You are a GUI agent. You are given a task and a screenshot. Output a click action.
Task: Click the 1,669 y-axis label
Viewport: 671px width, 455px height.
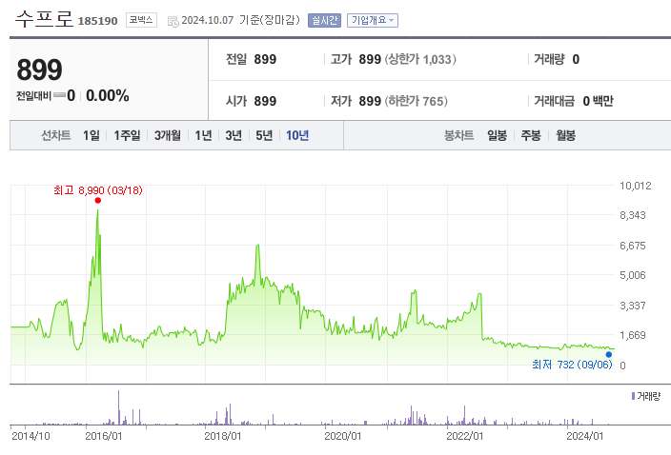(x=633, y=335)
